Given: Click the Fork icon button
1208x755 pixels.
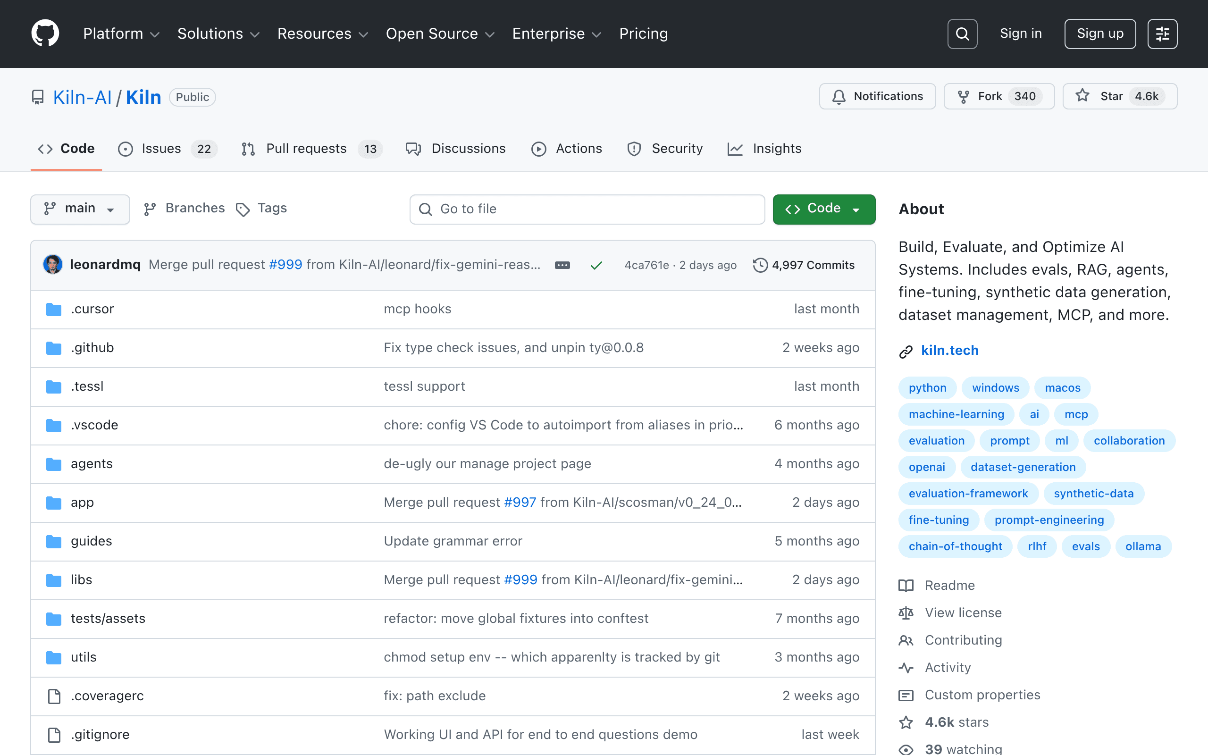Looking at the screenshot, I should pos(999,96).
